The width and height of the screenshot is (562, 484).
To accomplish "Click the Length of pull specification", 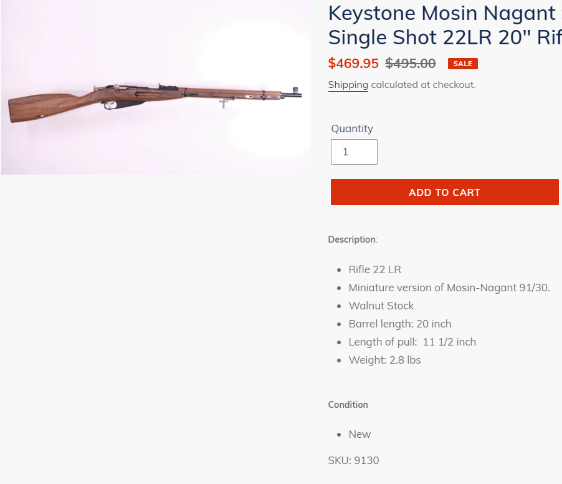I will click(x=412, y=342).
